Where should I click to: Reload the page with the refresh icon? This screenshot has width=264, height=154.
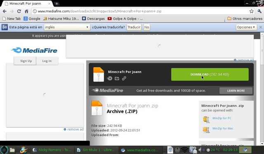click(19, 11)
